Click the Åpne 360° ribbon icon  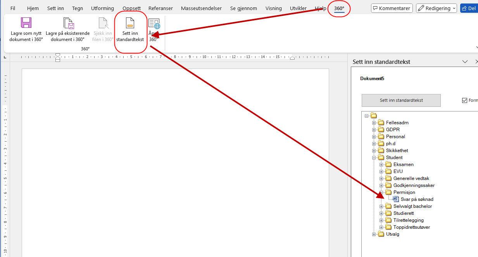154,29
